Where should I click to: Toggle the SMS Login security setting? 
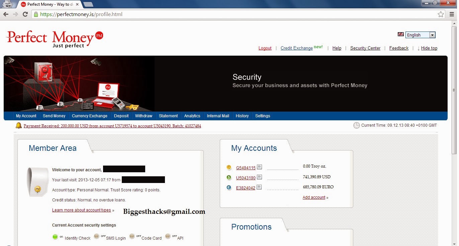(97, 236)
